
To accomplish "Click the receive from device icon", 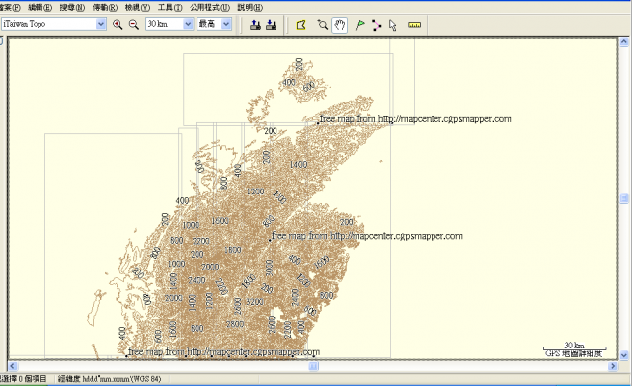I will tap(271, 25).
